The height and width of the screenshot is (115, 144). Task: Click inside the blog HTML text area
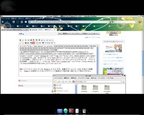coord(58,60)
